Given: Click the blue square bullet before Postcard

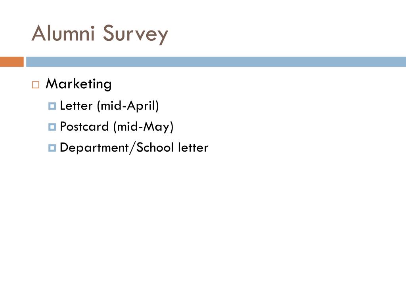Looking at the screenshot, I should [x=52, y=127].
